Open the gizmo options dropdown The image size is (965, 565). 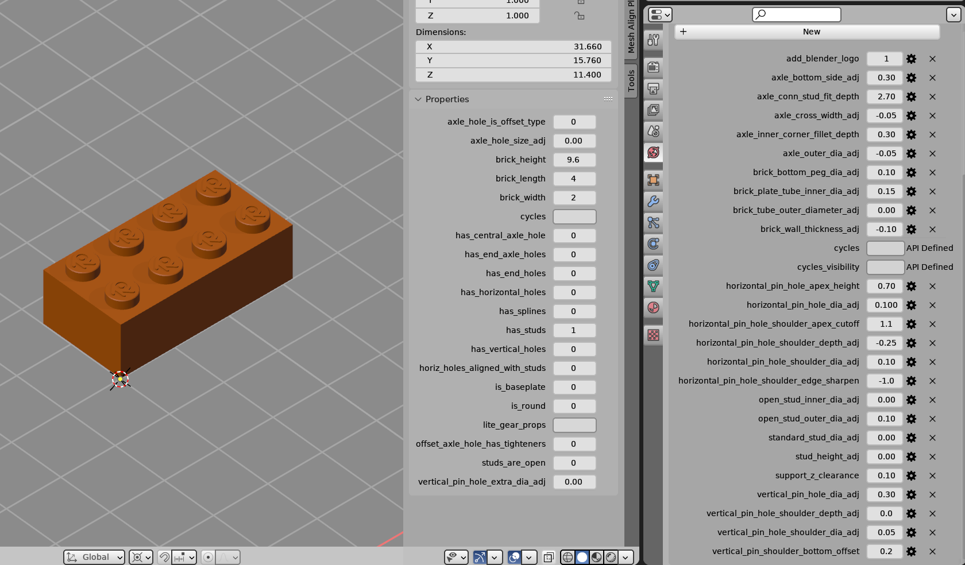point(495,557)
